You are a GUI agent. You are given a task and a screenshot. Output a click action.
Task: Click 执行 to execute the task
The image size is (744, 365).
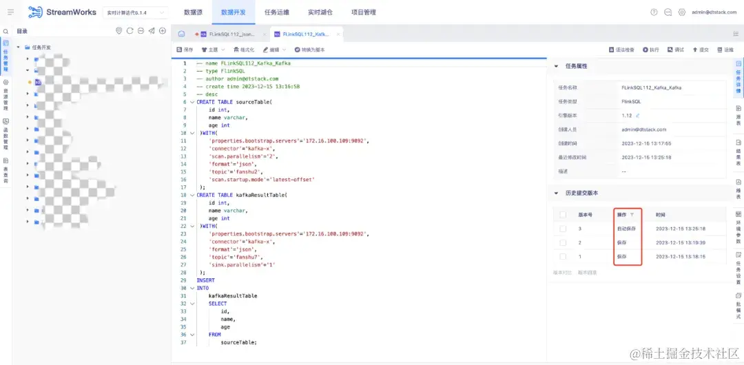[x=650, y=50]
